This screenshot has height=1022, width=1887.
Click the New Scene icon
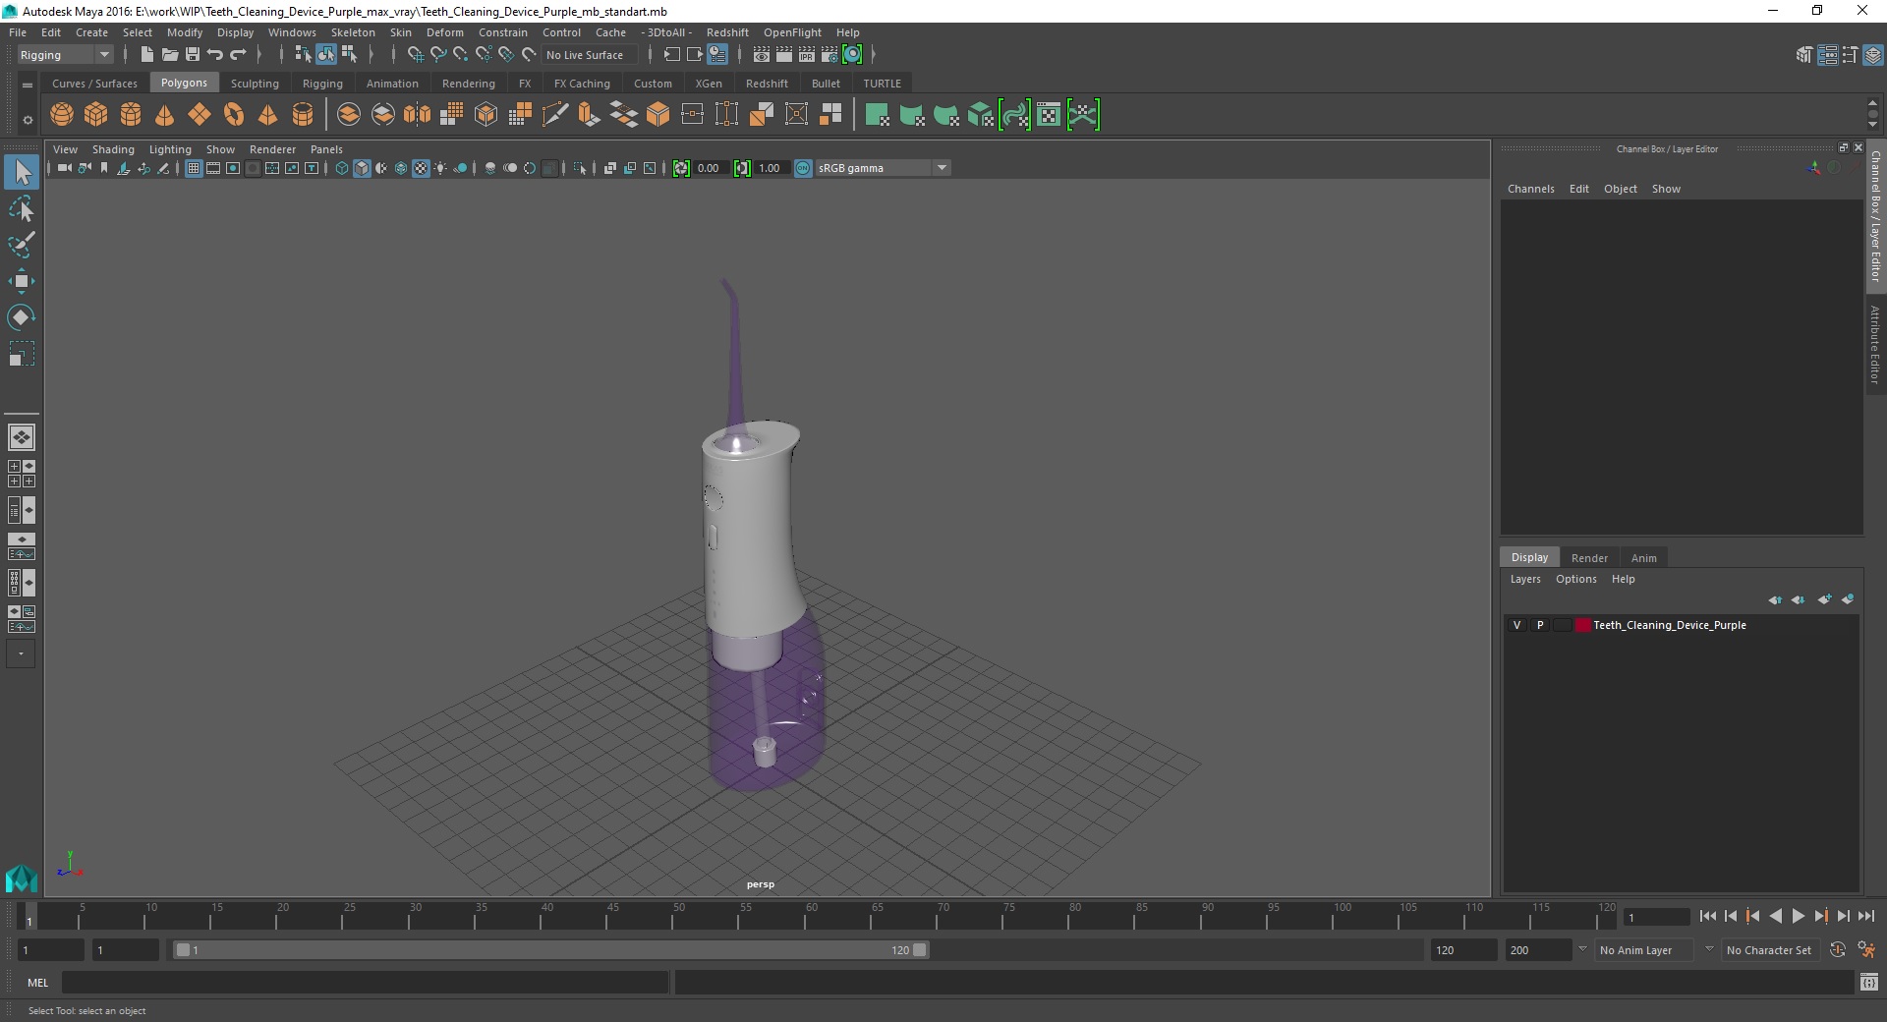(146, 55)
